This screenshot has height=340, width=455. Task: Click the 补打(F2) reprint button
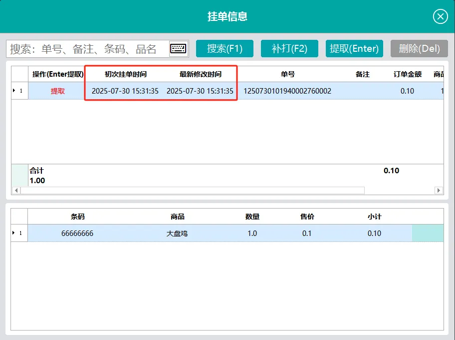point(289,49)
